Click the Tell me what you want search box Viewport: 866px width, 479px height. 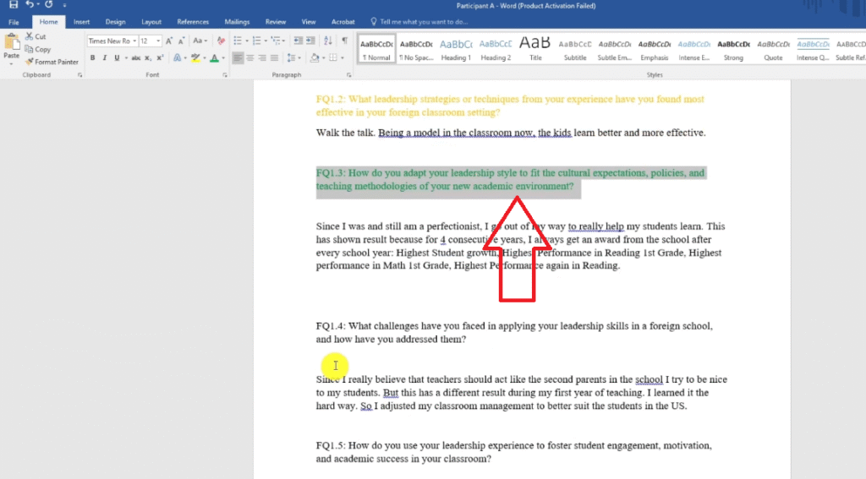[x=423, y=21]
